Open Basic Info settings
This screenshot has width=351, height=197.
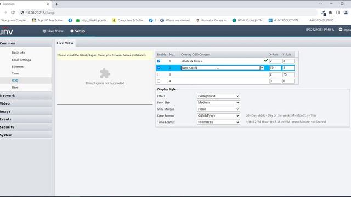click(x=18, y=53)
